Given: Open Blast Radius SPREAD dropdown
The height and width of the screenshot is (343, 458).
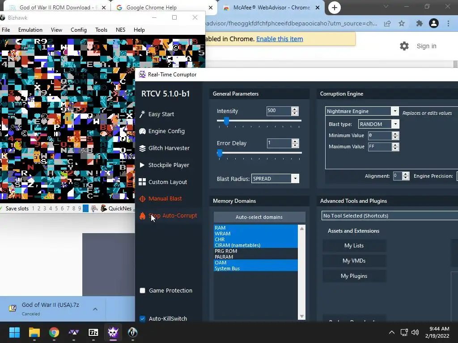Looking at the screenshot, I should pyautogui.click(x=295, y=179).
